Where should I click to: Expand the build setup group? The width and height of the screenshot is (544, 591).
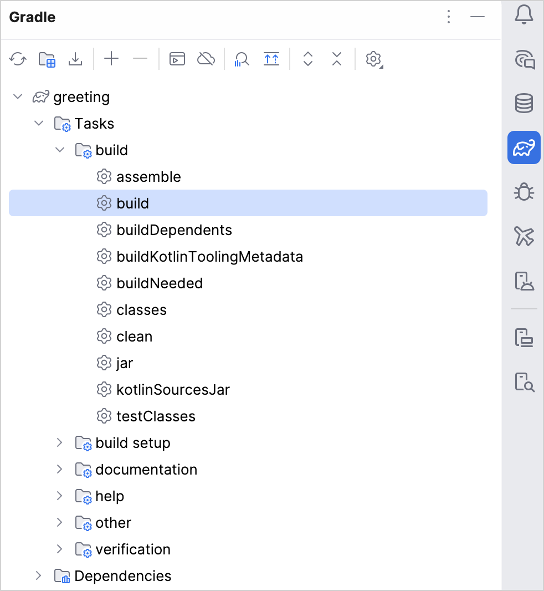[59, 443]
